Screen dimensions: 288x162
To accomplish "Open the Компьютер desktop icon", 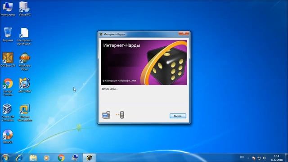I will point(8,9).
